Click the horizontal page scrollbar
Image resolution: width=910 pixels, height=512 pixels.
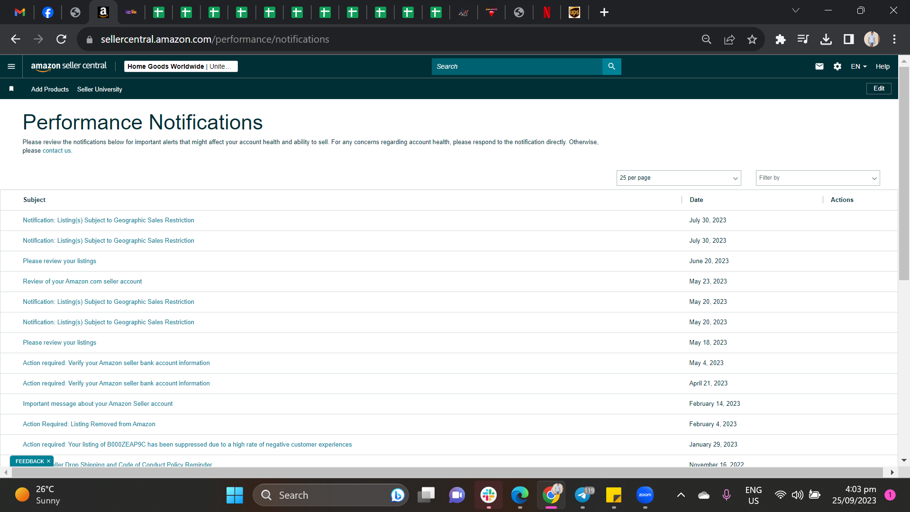pos(447,473)
